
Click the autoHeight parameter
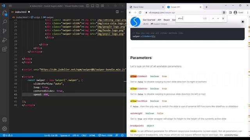point(136,113)
